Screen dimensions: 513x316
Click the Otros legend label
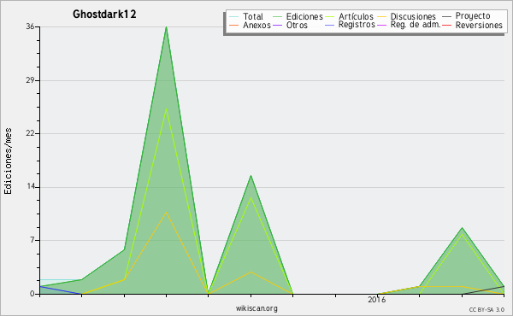click(297, 25)
